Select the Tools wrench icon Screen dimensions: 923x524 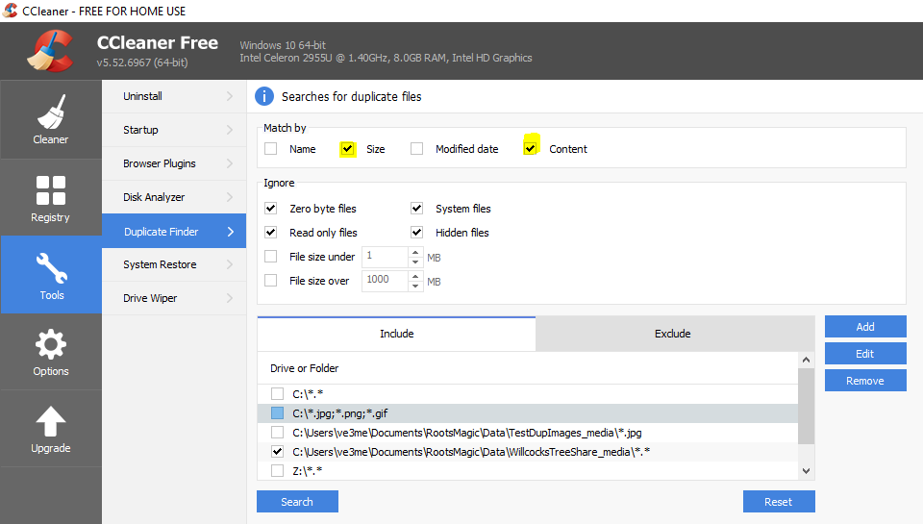click(x=52, y=268)
